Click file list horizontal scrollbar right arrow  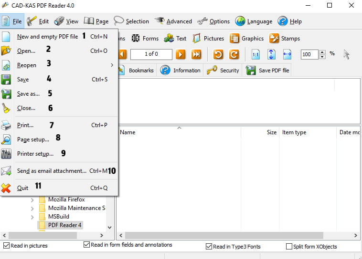coord(355,236)
